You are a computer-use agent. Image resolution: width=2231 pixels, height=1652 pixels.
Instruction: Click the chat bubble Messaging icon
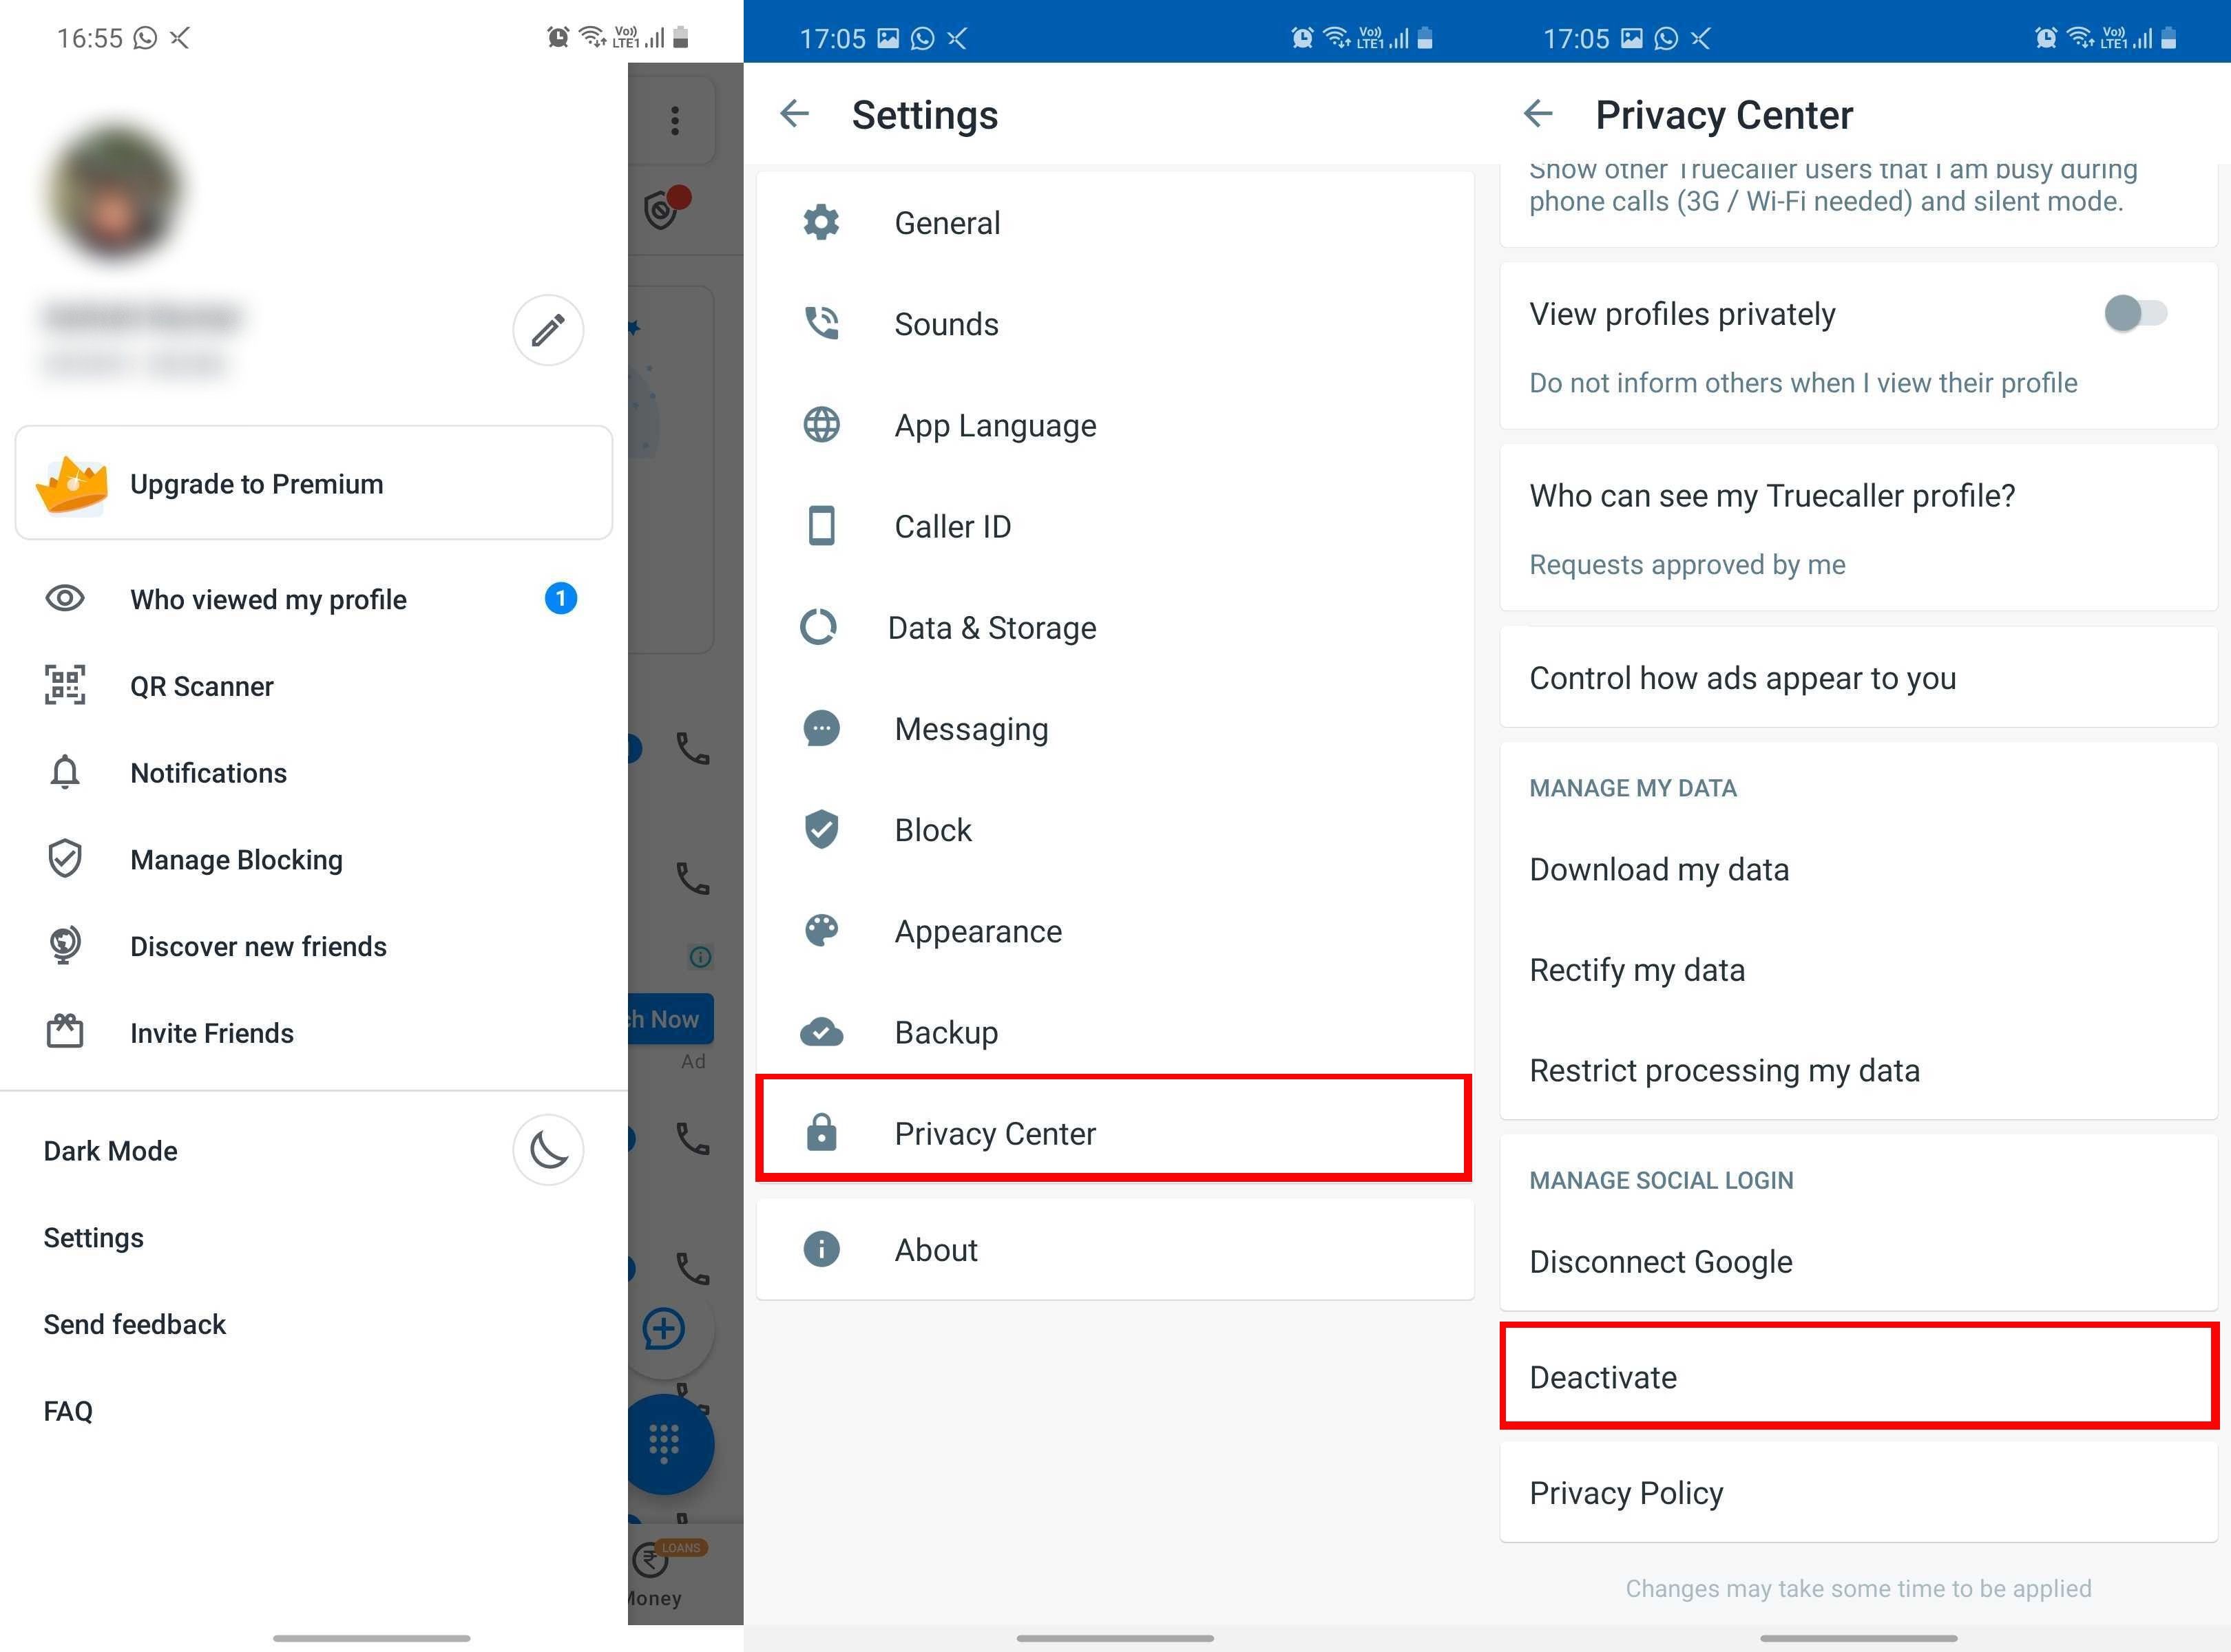(x=821, y=729)
